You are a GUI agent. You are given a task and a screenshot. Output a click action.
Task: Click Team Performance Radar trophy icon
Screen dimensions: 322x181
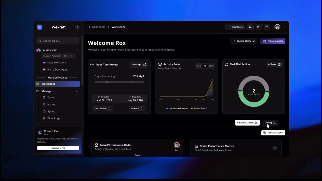click(96, 145)
